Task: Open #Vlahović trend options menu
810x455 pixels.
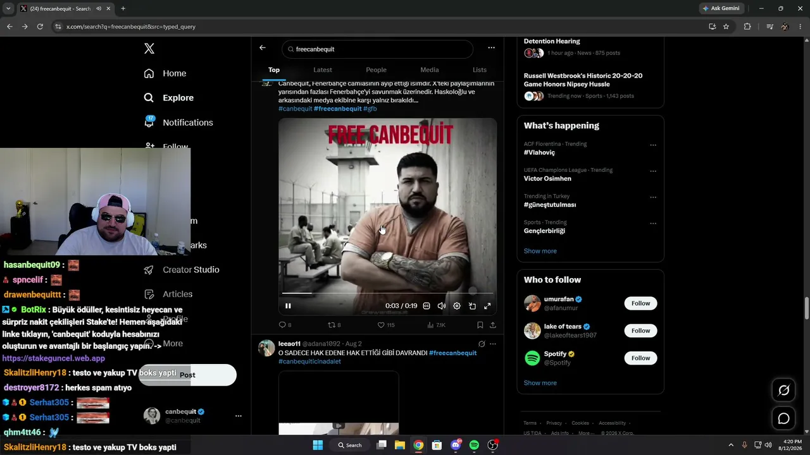Action: [653, 145]
